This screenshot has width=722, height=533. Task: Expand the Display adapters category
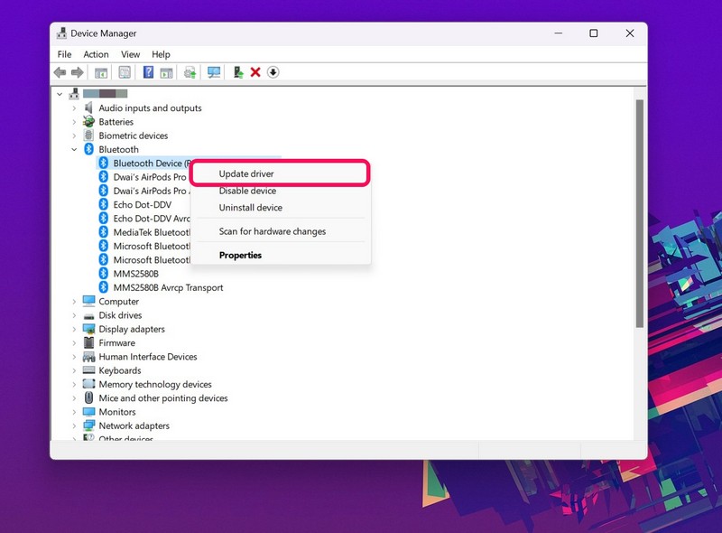tap(74, 329)
